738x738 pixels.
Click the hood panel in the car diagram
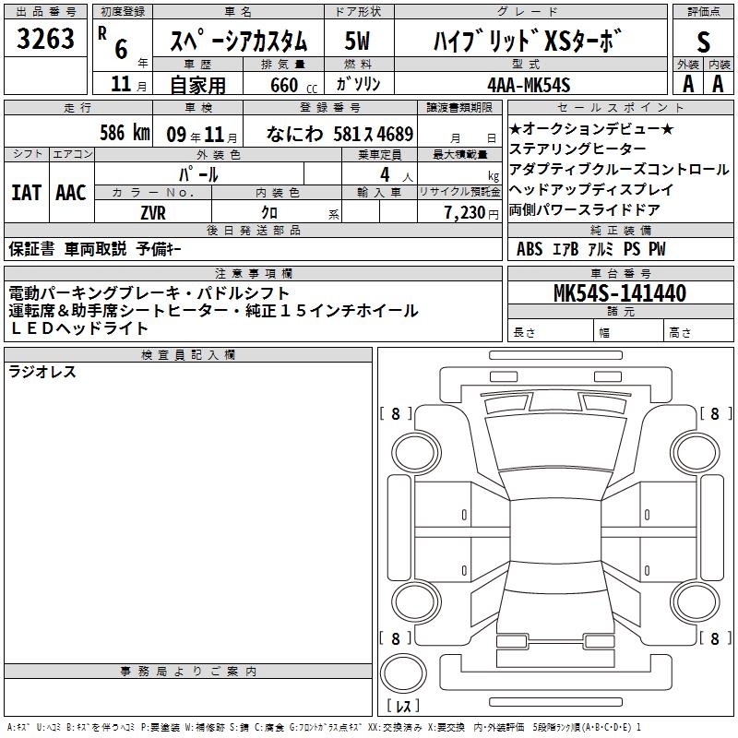point(556,443)
